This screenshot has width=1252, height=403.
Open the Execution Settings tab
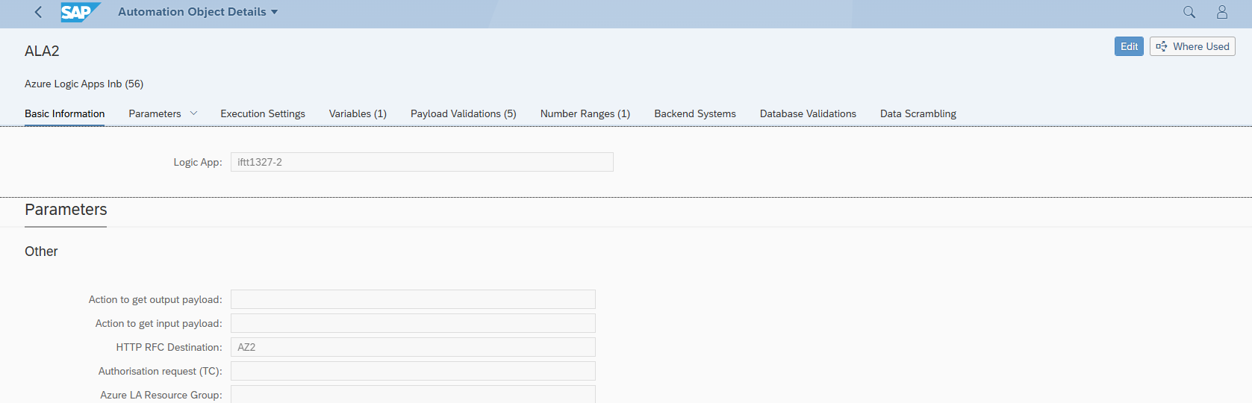(263, 113)
